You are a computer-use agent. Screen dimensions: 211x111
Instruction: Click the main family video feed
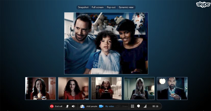click(106, 43)
